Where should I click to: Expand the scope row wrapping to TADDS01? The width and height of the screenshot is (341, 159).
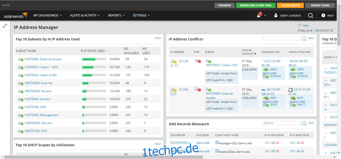point(326,68)
